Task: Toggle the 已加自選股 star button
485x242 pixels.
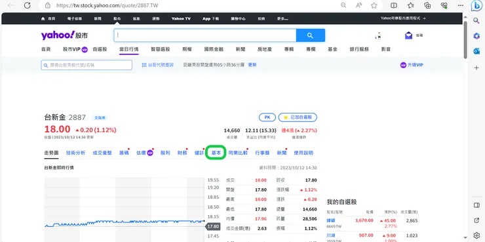Action: (298, 117)
